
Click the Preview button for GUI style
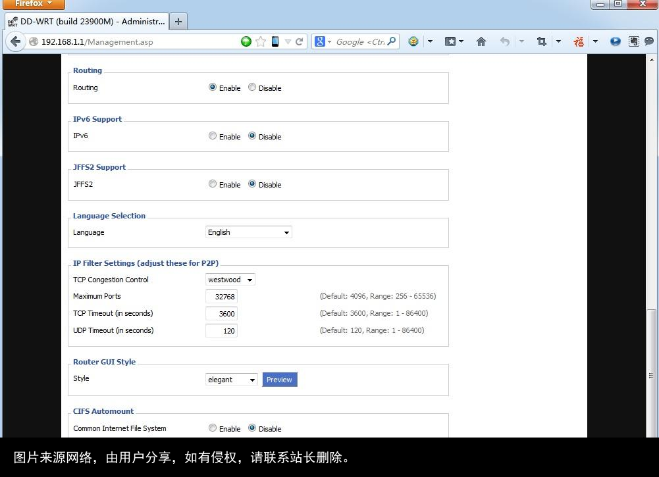279,380
